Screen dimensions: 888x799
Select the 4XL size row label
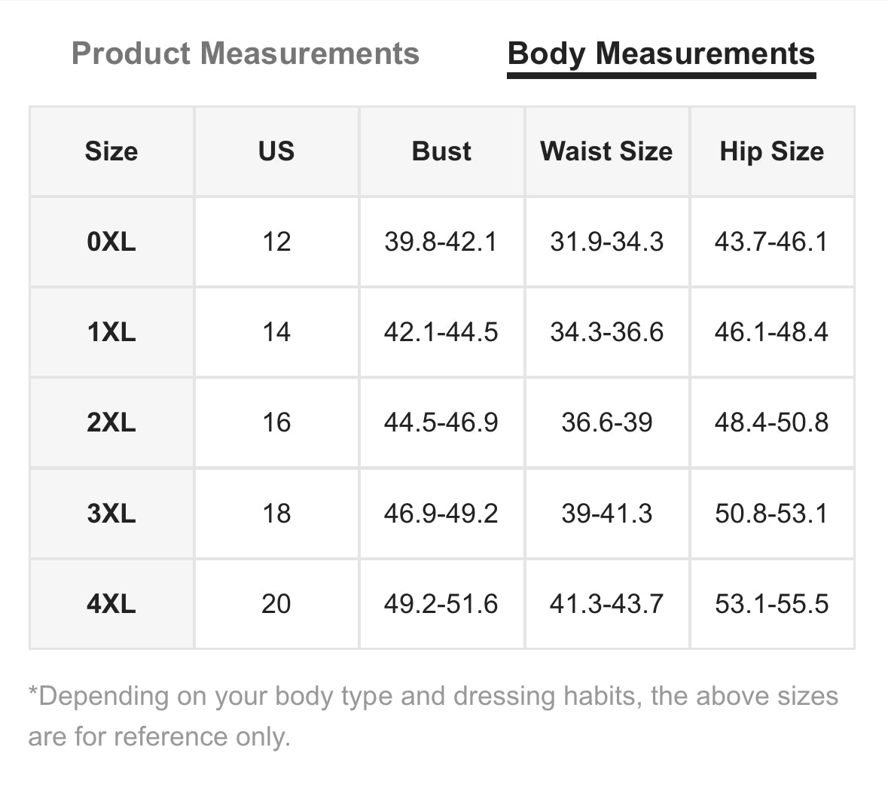(x=111, y=604)
